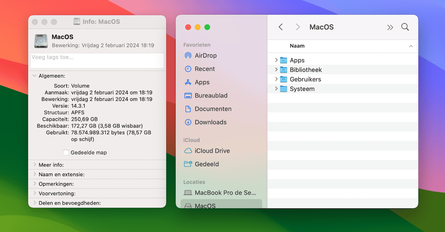Select MacBook Pro de Se… location
Image resolution: width=445 pixels, height=232 pixels.
(225, 193)
